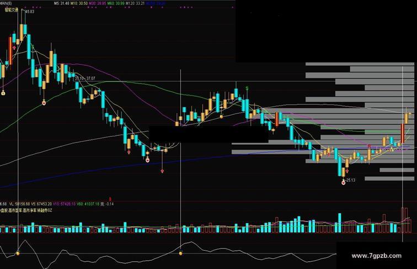Click the green V60: 41037.18 label

coord(88,204)
